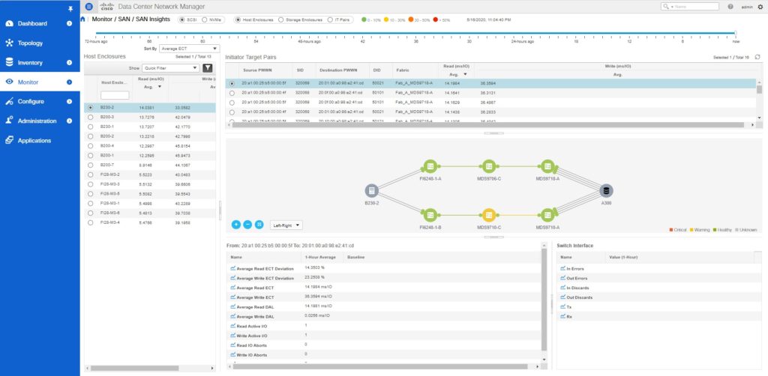Select the Storage Enclosures radio button
The image size is (768, 376).
(x=280, y=20)
